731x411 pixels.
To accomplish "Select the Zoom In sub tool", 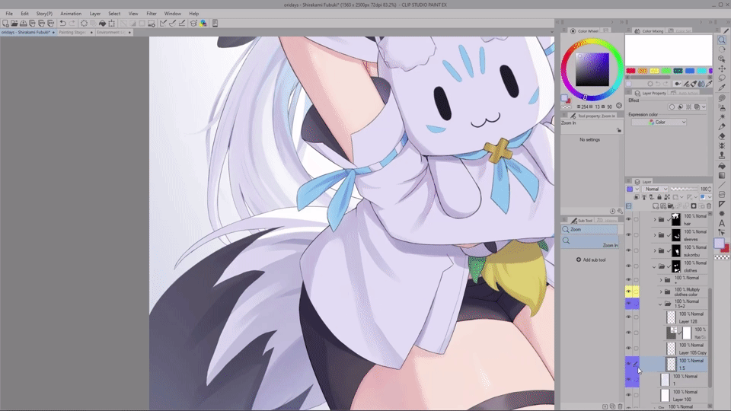I will point(589,242).
